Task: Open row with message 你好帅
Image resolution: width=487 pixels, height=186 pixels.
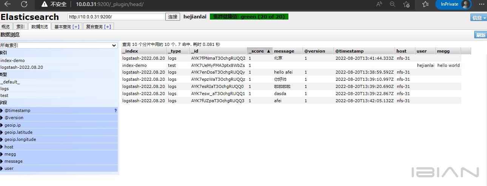Action: click(291, 79)
